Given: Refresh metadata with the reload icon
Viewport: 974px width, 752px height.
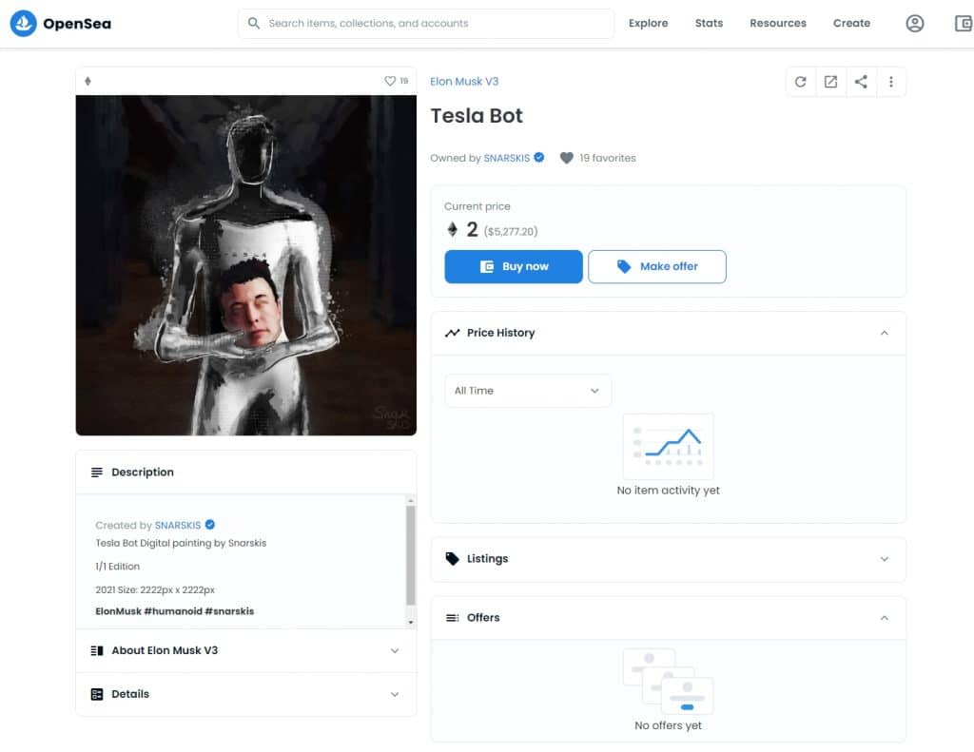Looking at the screenshot, I should (x=801, y=82).
